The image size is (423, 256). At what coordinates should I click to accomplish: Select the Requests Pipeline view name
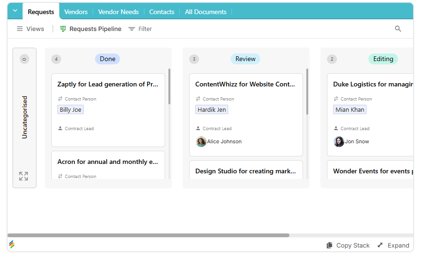95,29
